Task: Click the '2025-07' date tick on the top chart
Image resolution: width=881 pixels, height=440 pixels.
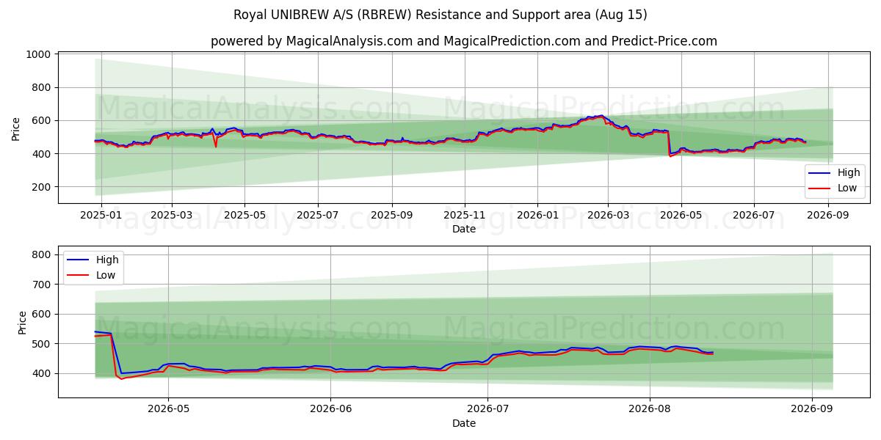Action: [x=318, y=215]
